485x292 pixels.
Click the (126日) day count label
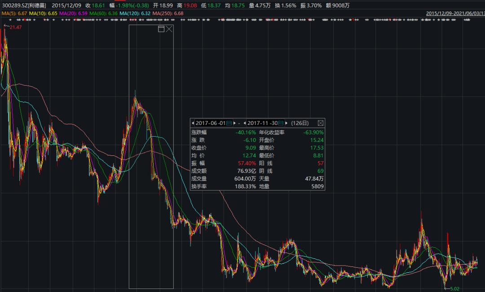300,123
